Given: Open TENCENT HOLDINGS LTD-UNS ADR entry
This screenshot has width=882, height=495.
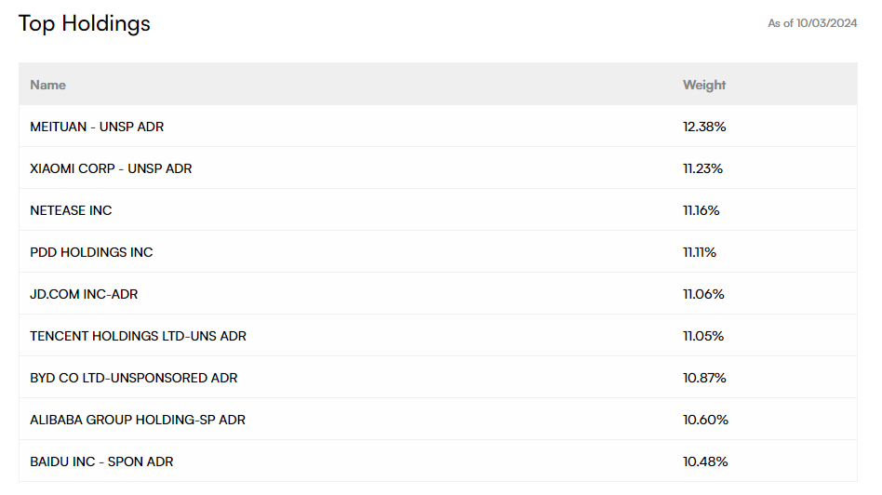Looking at the screenshot, I should pos(138,336).
